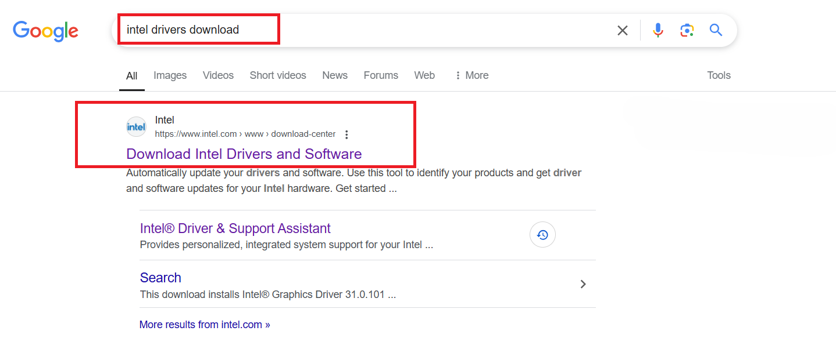Viewport: 836px width, 338px height.
Task: Open Download Intel Drivers and Software link
Action: pyautogui.click(x=244, y=154)
